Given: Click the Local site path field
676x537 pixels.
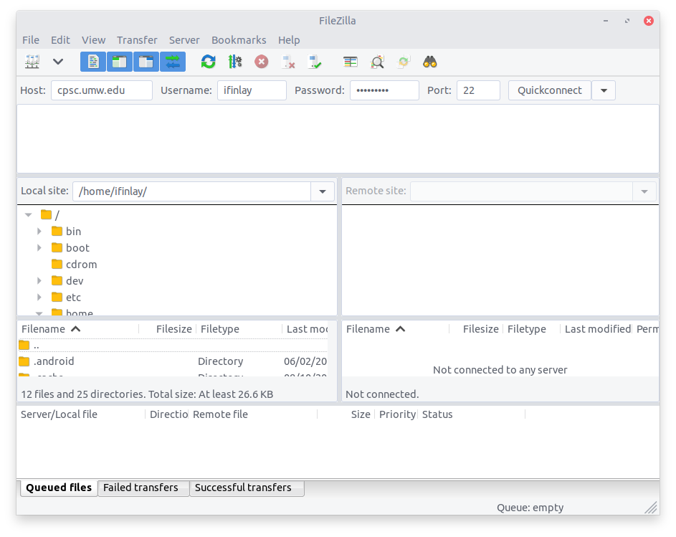Looking at the screenshot, I should tap(192, 191).
